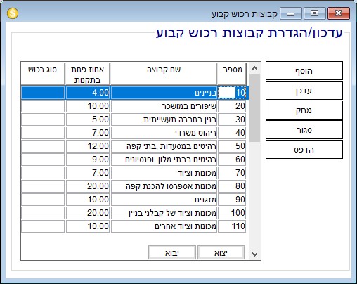Click the סוג רכוש column header
This screenshot has height=284, width=357.
pos(43,74)
